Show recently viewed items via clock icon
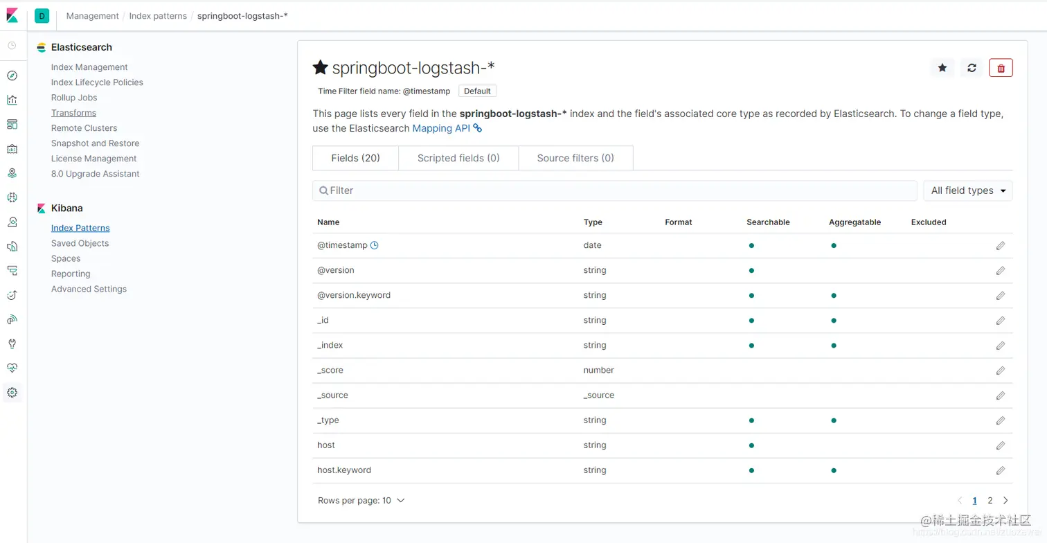This screenshot has height=543, width=1047. coord(12,46)
